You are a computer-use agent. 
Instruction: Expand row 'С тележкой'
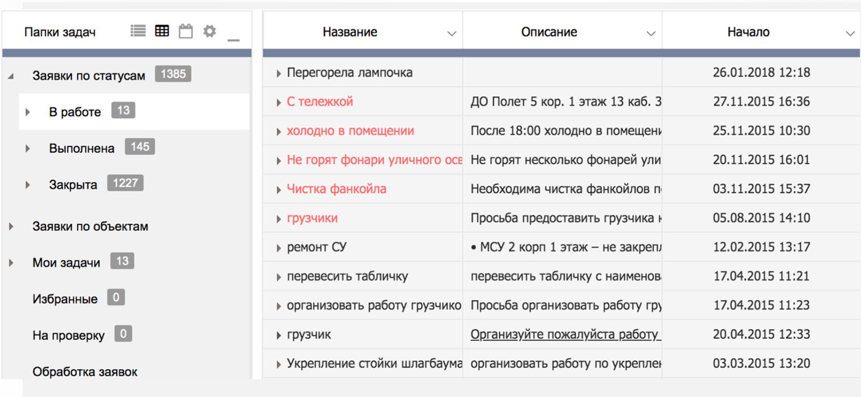tap(279, 102)
